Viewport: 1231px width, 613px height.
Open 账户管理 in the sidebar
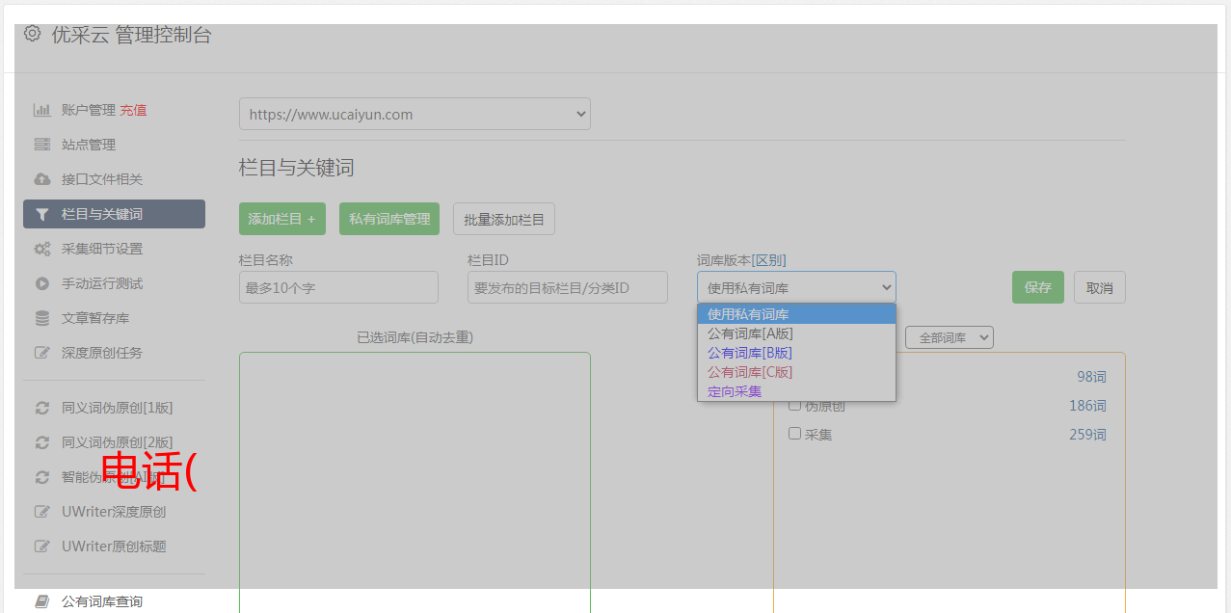click(x=89, y=110)
